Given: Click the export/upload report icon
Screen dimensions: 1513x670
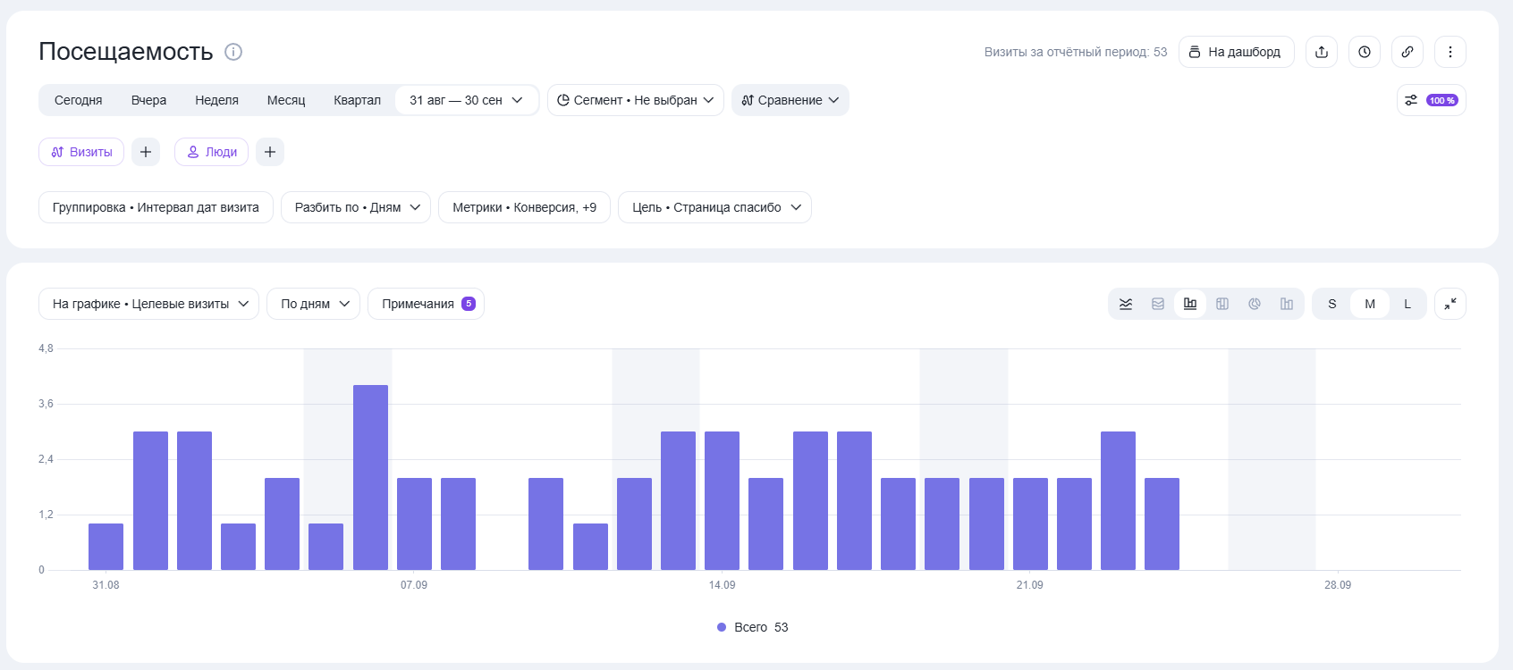Looking at the screenshot, I should 1322,52.
